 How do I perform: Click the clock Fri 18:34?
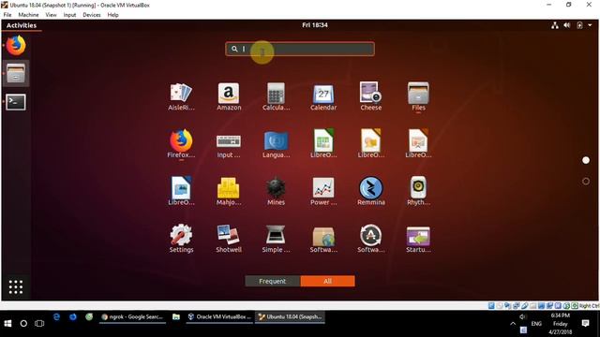[x=315, y=25]
